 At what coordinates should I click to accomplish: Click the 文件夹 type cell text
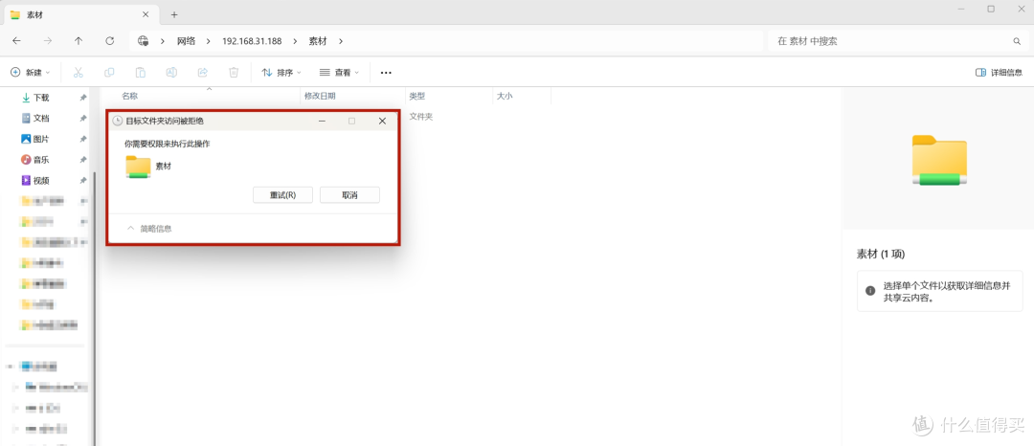(420, 117)
